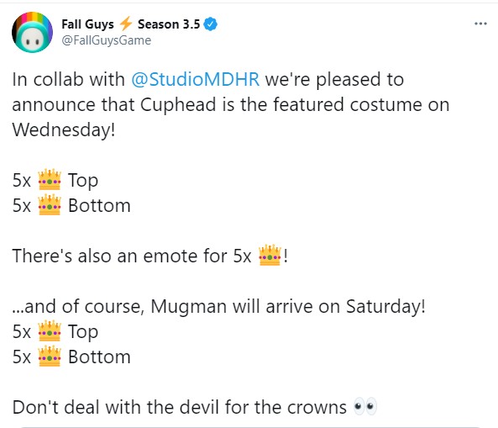Click the 'There's also an emote' sentence
The height and width of the screenshot is (428, 498).
[x=150, y=256]
